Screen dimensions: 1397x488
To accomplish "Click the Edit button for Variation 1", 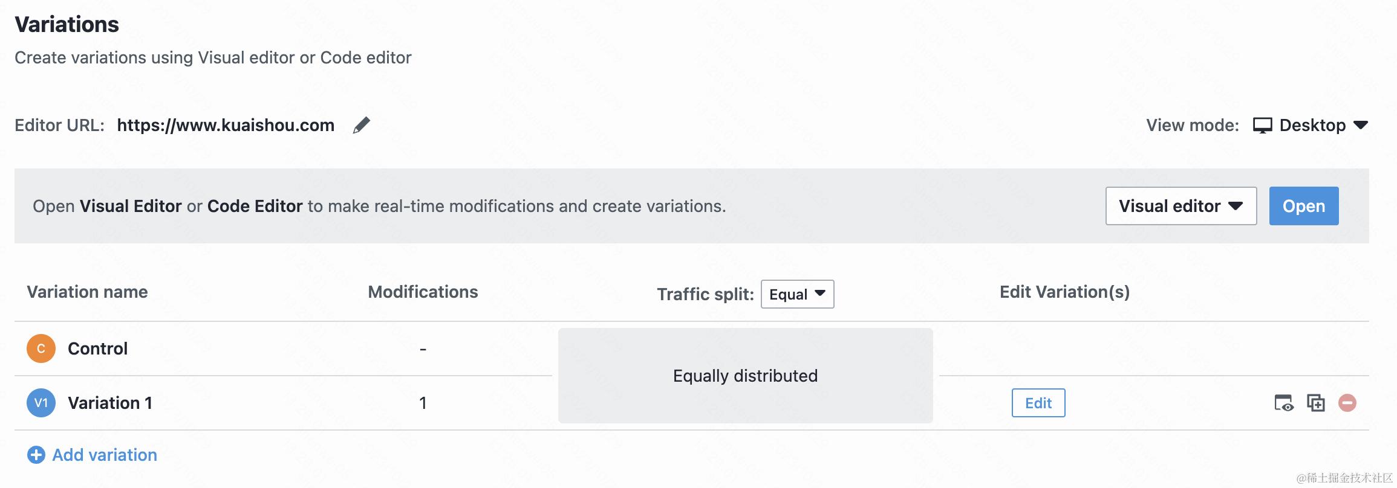I will click(x=1038, y=403).
